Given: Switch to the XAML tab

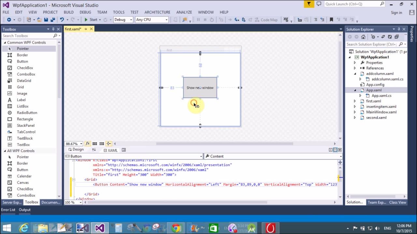Looking at the screenshot, I should tap(110, 150).
